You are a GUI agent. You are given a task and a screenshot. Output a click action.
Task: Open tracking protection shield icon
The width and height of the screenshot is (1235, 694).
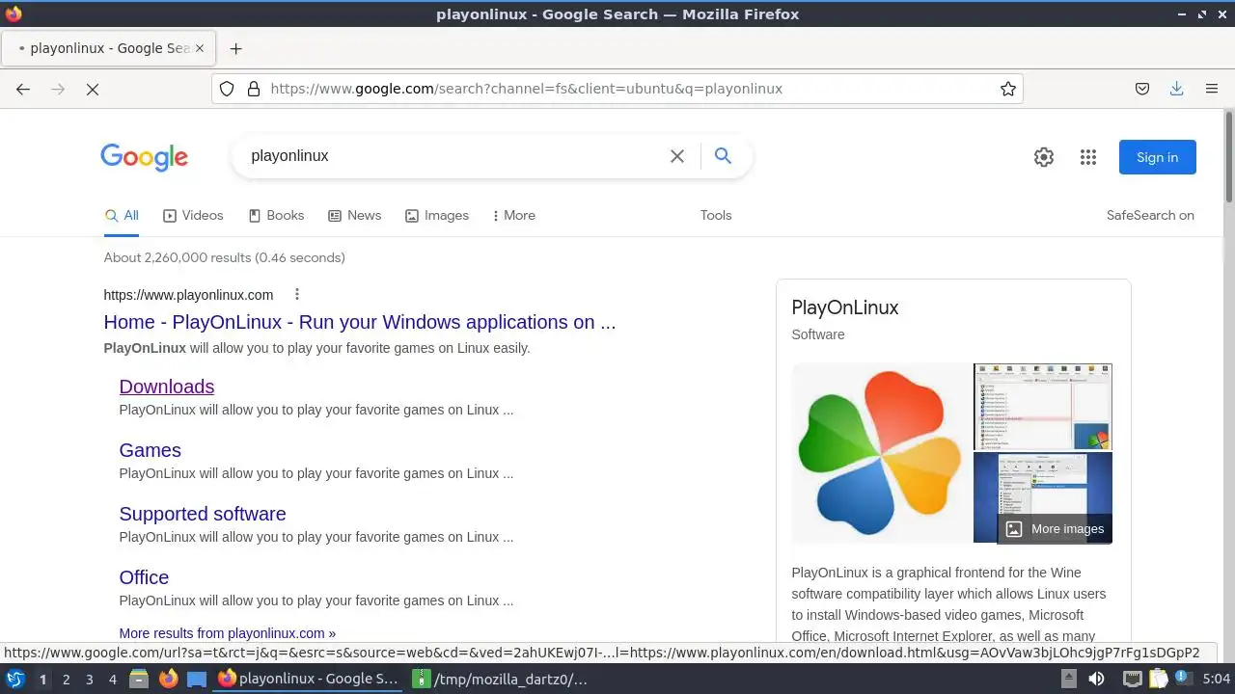pos(227,89)
